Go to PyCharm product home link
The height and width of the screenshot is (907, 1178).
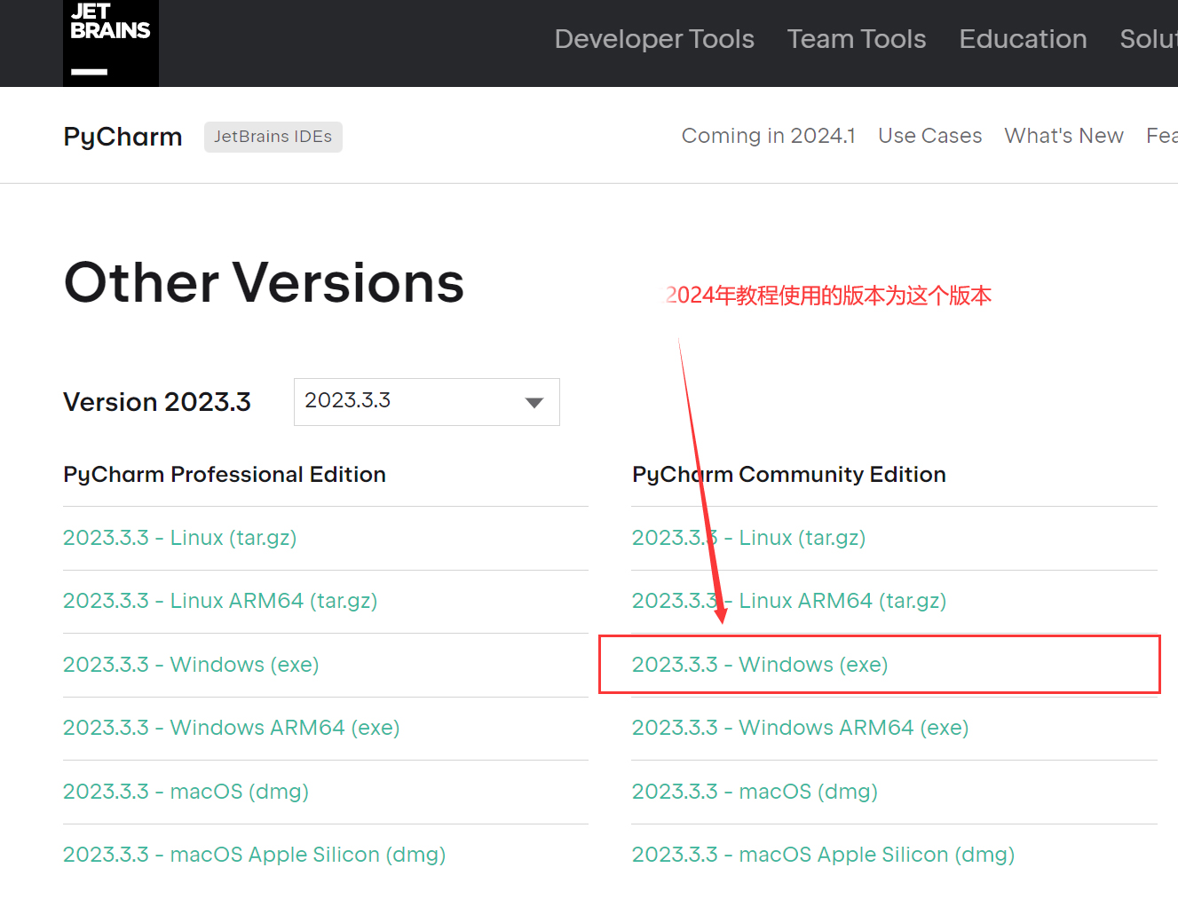pos(123,137)
